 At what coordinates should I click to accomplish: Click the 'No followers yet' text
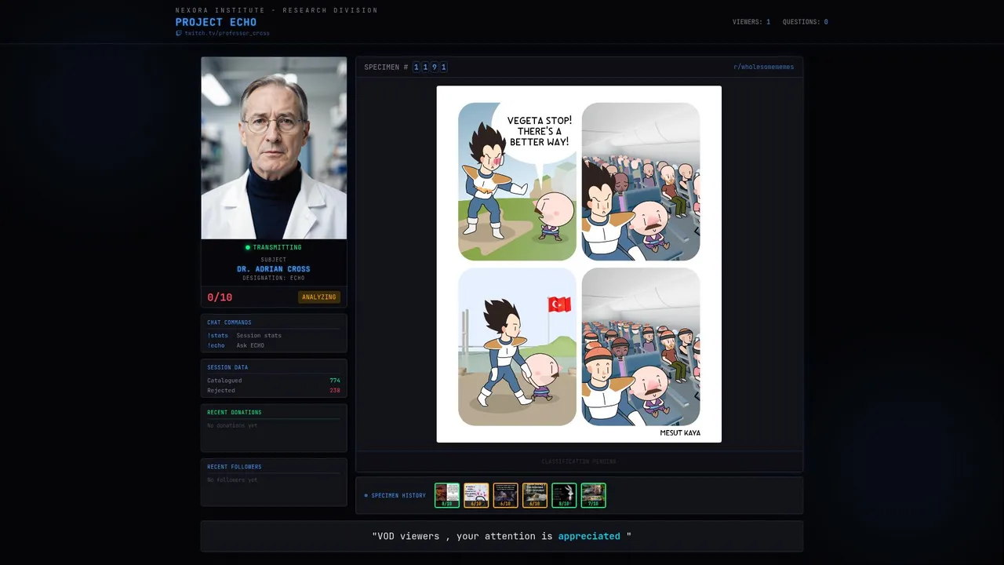point(232,479)
